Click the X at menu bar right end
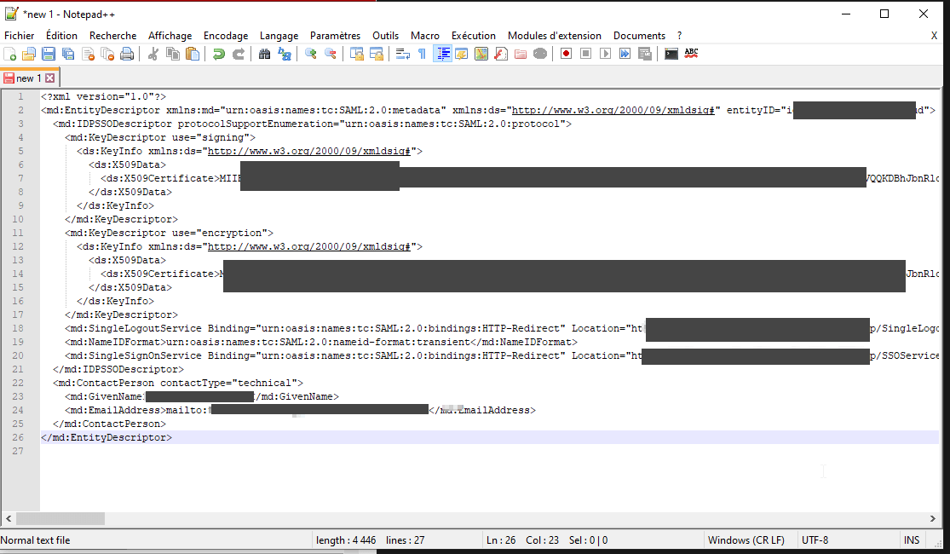This screenshot has height=554, width=950. pos(934,36)
